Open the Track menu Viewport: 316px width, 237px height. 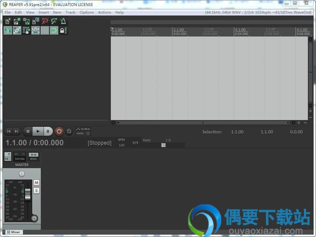pyautogui.click(x=71, y=12)
